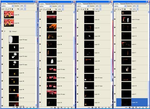
Task: Click layer style icon in the leftmost panel
Action: (17, 108)
